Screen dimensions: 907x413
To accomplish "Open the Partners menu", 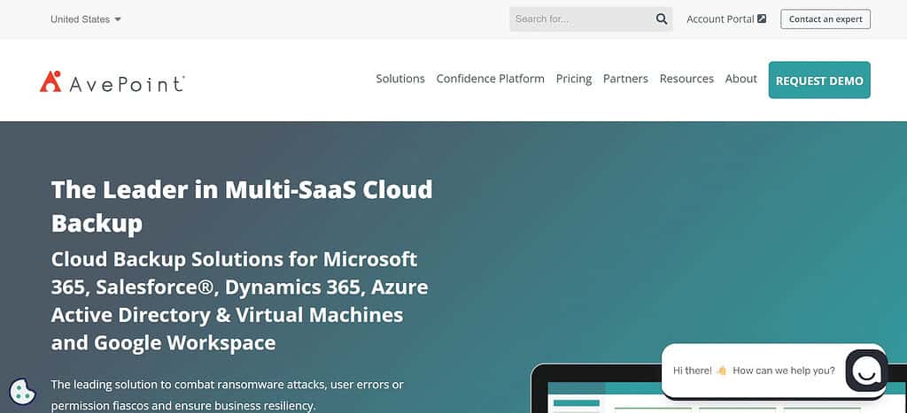I will point(625,79).
